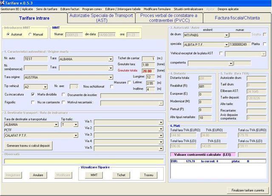
Task: Toggle the Masurare checkbox
Action: tap(129, 82)
